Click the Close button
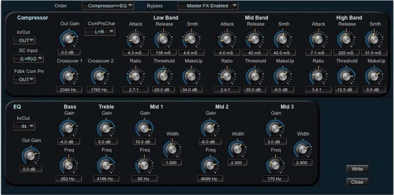 coord(358,182)
